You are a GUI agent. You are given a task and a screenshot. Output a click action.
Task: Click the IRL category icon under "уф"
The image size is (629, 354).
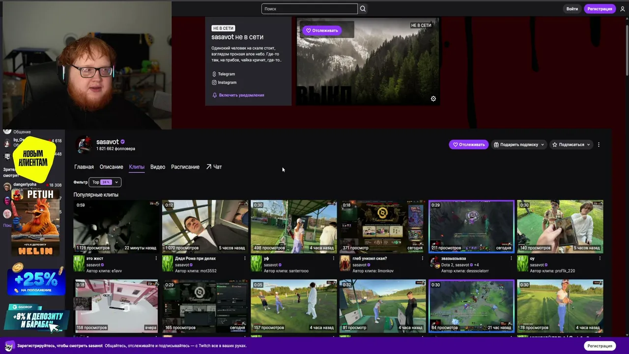coord(256,264)
